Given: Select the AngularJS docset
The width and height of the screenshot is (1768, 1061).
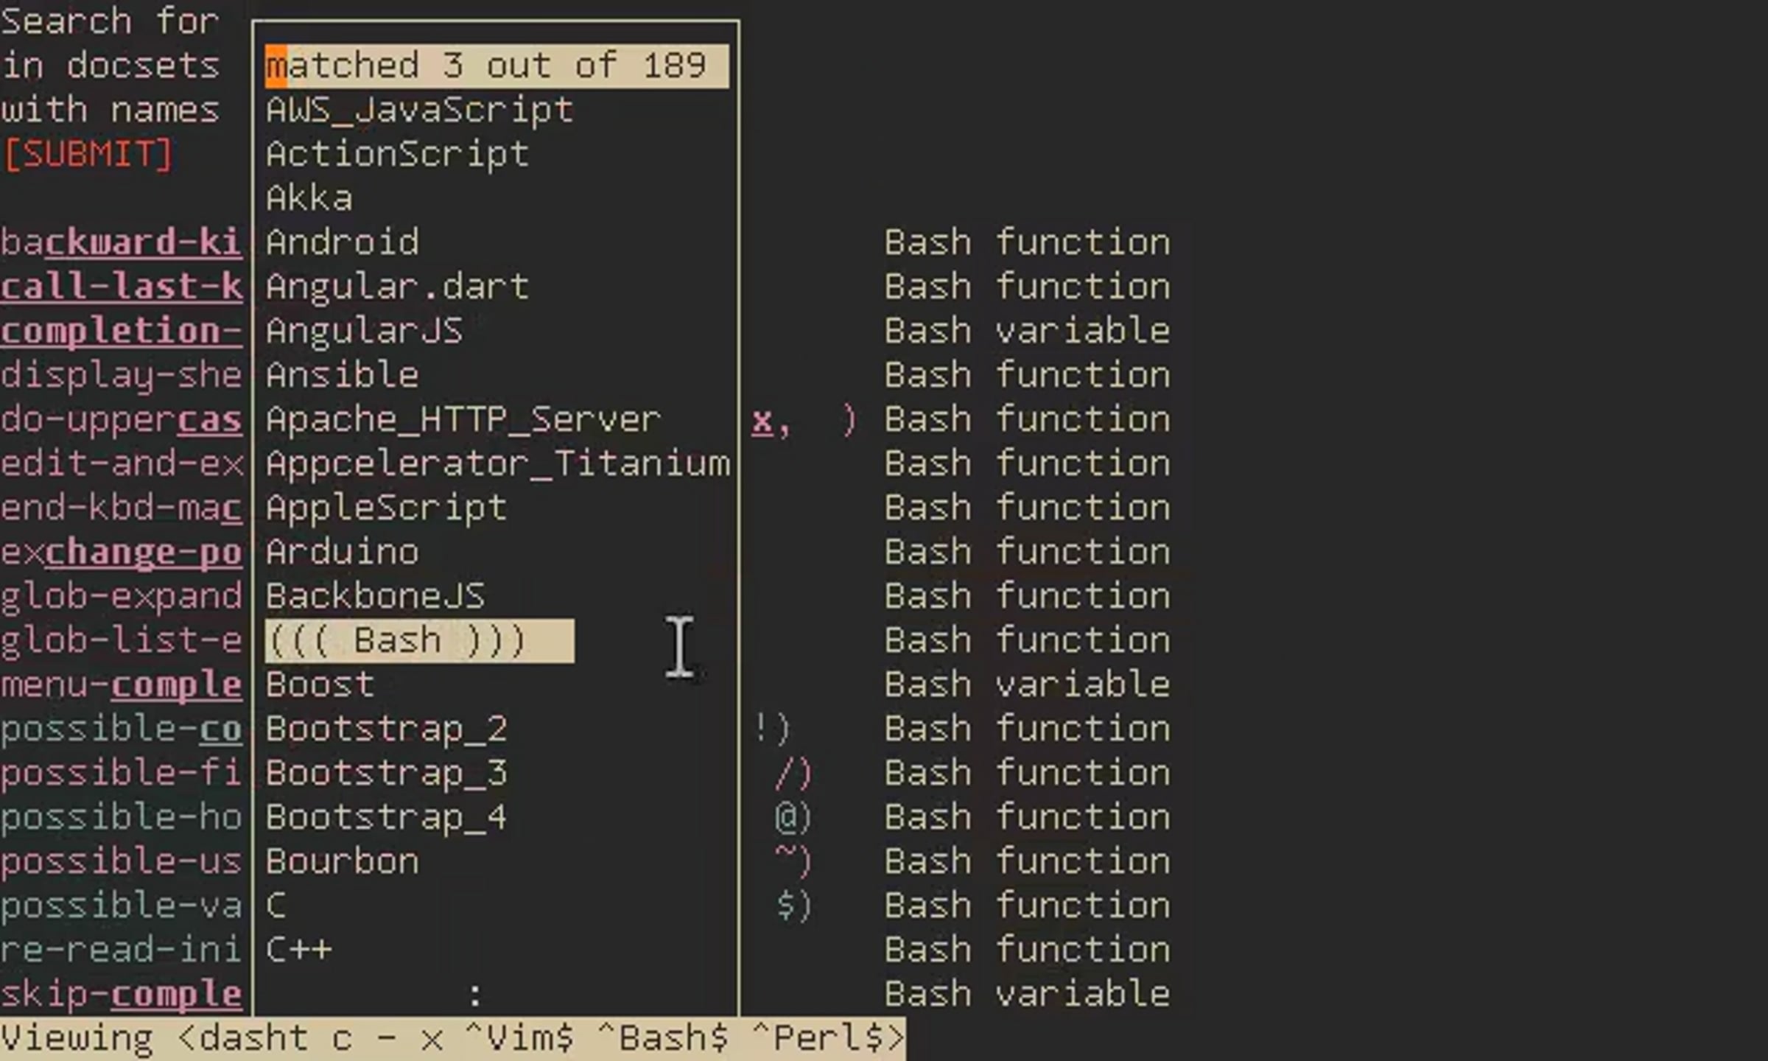Looking at the screenshot, I should pyautogui.click(x=364, y=332).
